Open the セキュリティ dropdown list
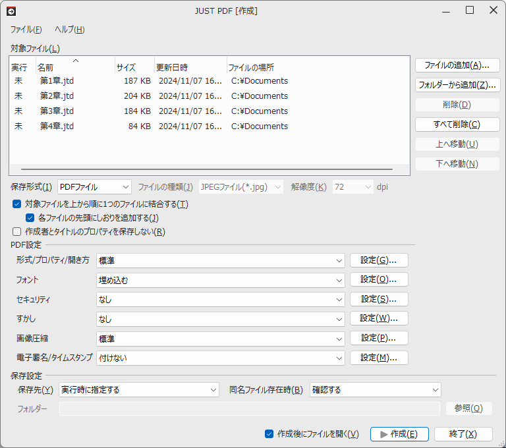The width and height of the screenshot is (506, 448). (220, 300)
